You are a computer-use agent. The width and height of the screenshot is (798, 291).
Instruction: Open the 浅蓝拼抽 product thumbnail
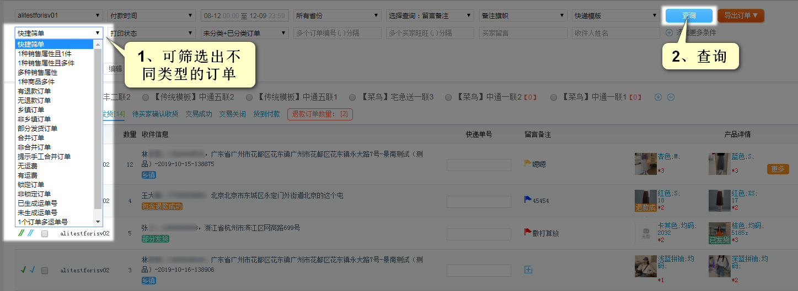pyautogui.click(x=645, y=266)
